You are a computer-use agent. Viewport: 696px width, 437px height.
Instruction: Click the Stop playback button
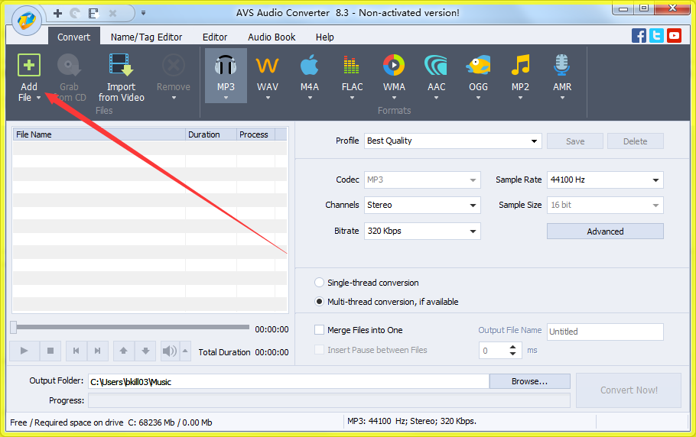tap(50, 351)
